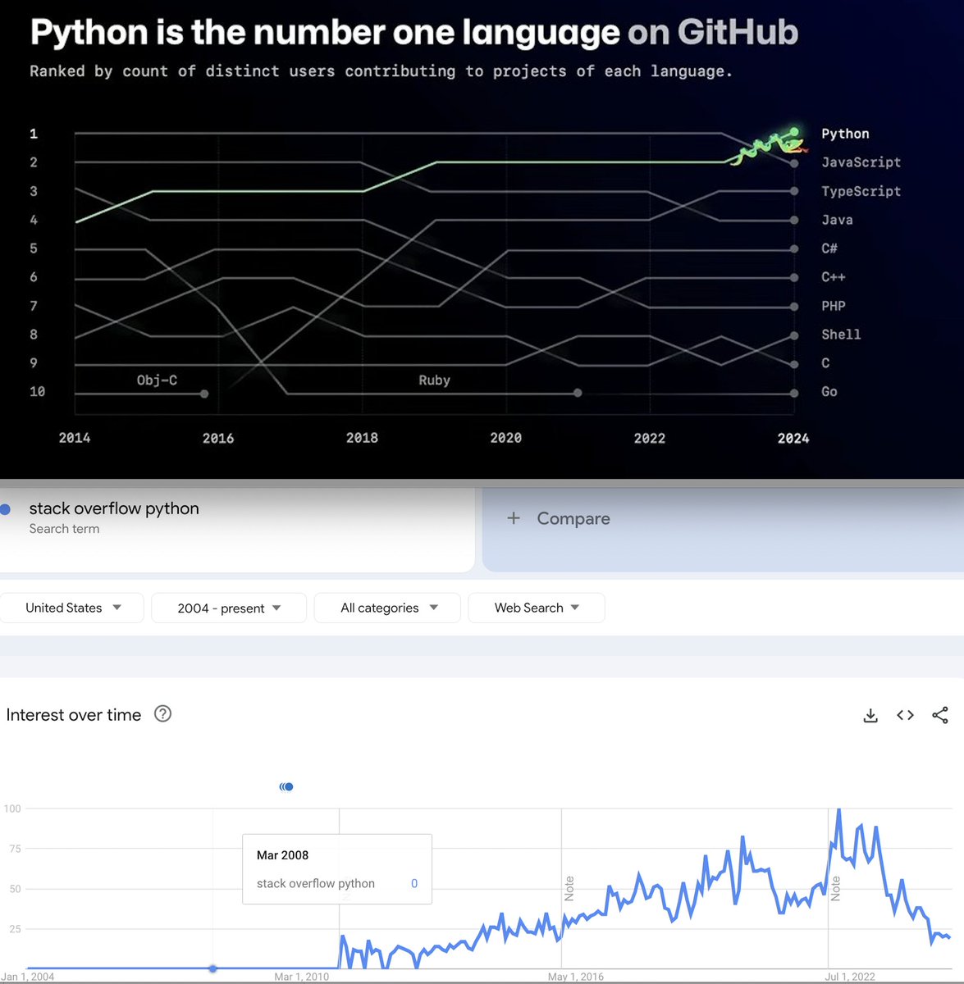Click the green Python endpoint dot at 2024

click(794, 132)
